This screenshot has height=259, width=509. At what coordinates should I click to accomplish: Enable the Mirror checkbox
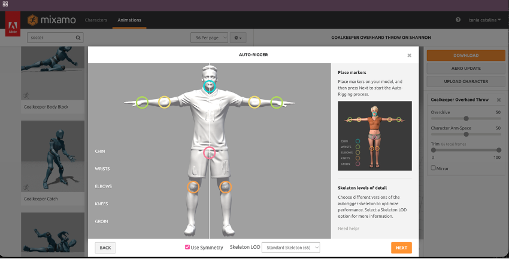pyautogui.click(x=433, y=168)
